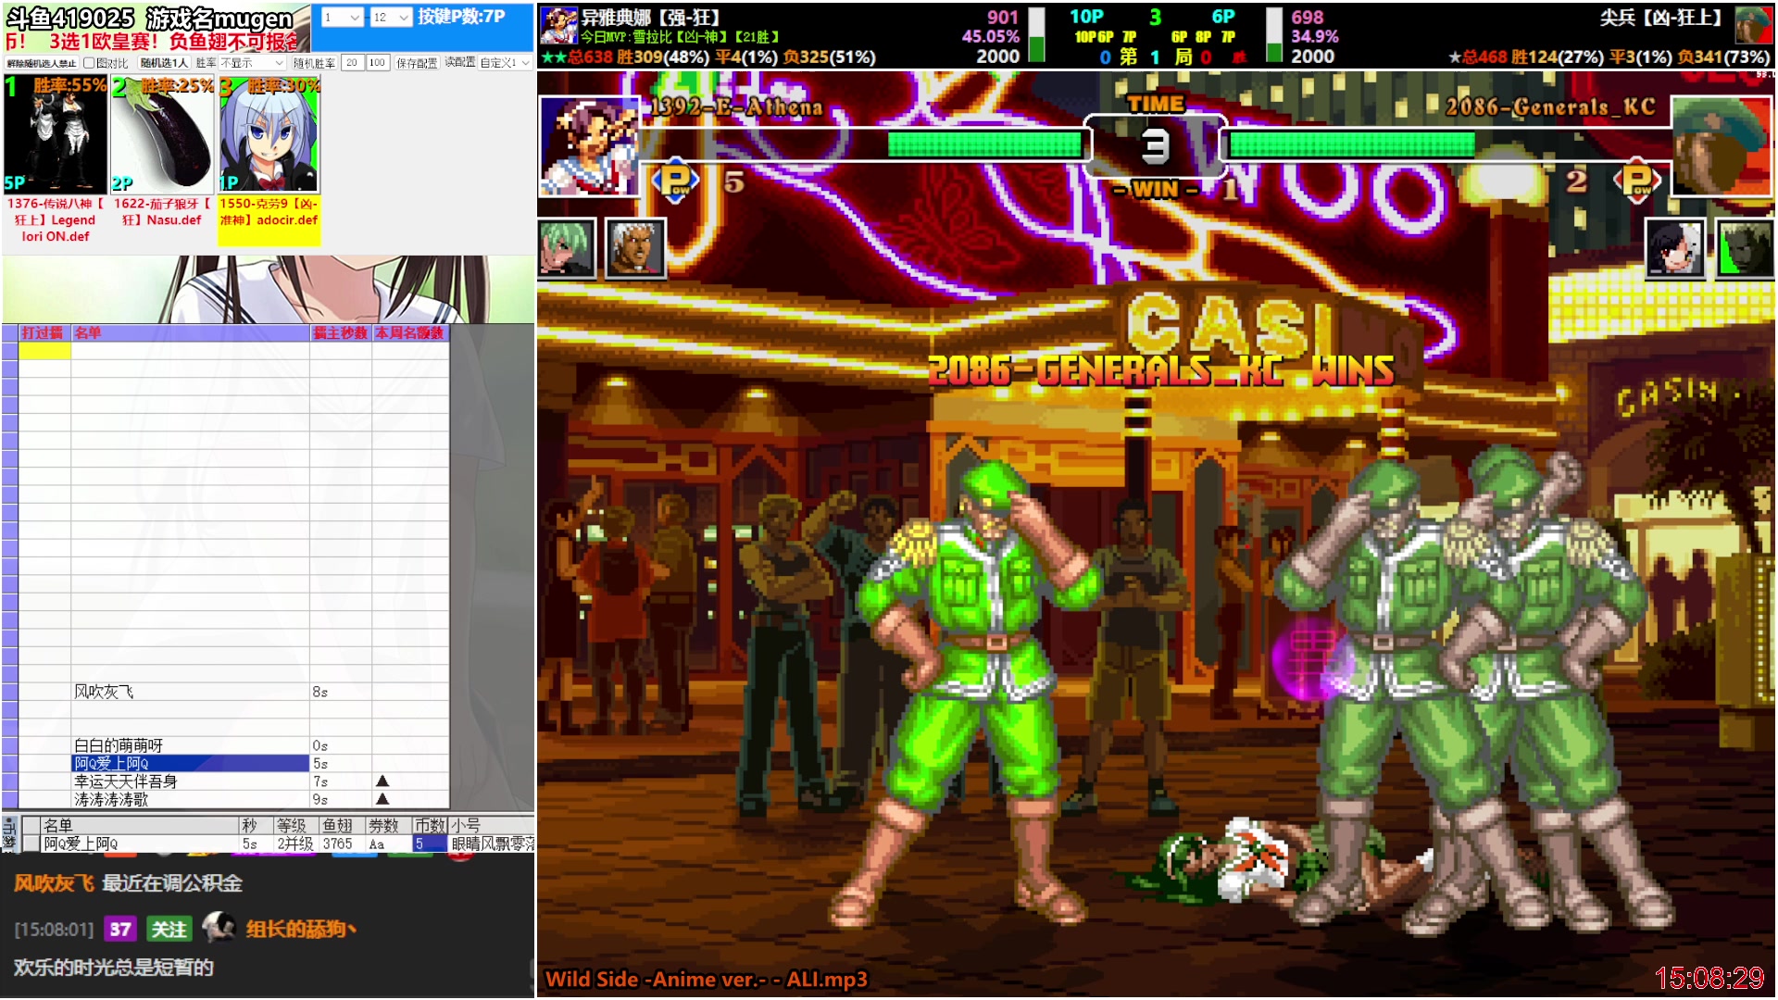Click the chat user avatar beside 组长的舔狗
Viewport: 1778px width, 1000px height.
[219, 927]
